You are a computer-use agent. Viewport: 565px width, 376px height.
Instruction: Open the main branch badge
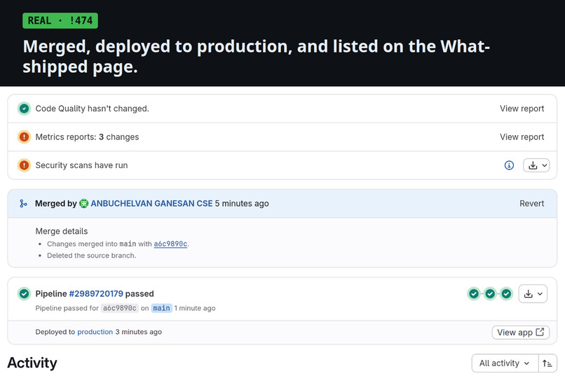tap(161, 308)
